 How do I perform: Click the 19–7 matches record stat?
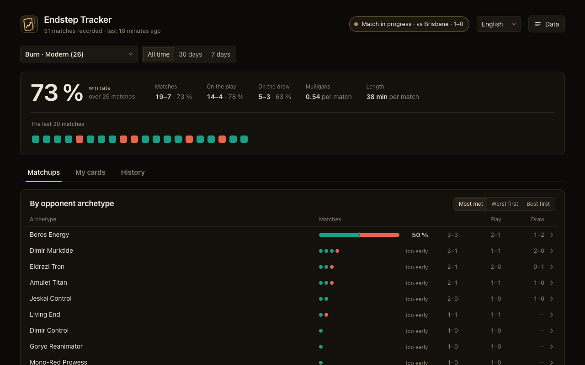[x=173, y=97]
